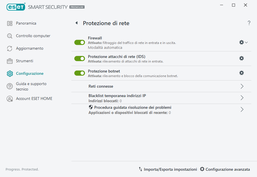
Task: Open the Controllo computer magnifier icon
Action: (x=9, y=36)
